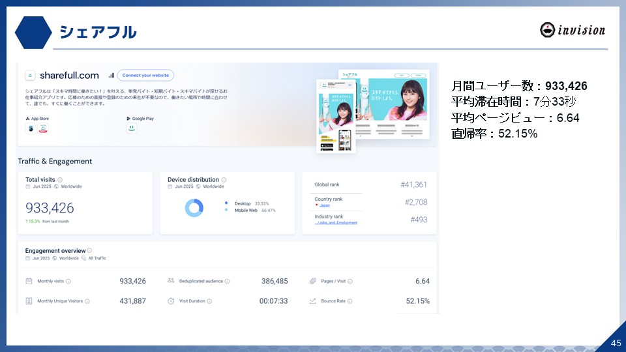Click the Bounce Rate info icon
626x352 pixels.
tap(350, 301)
